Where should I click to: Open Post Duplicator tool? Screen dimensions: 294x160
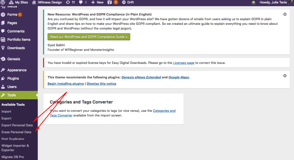13,139
